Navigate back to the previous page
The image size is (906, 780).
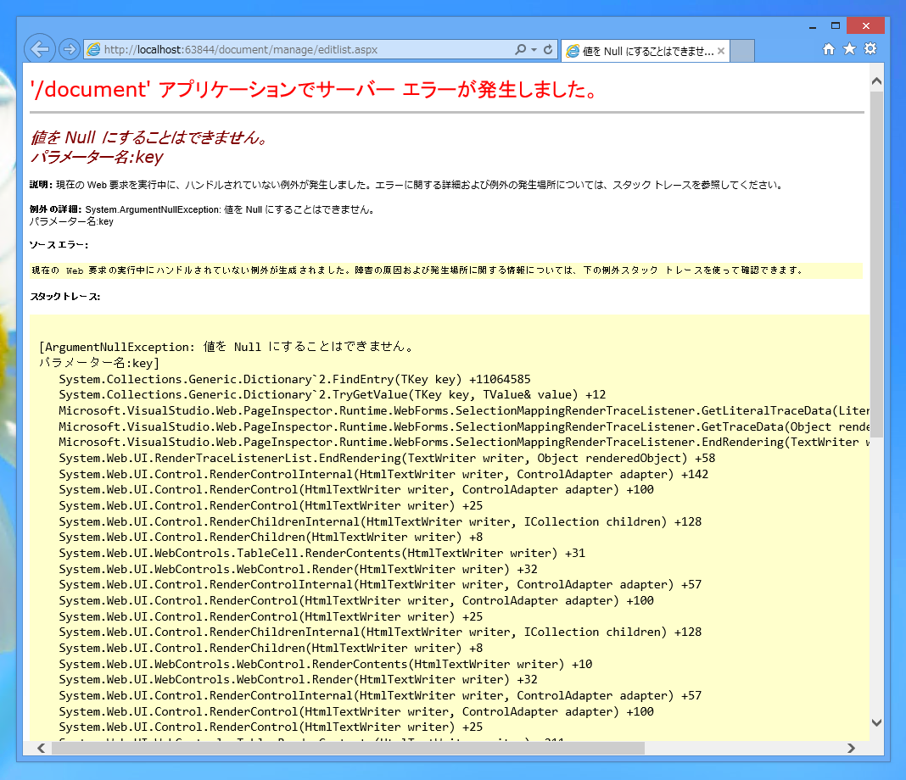click(x=40, y=49)
